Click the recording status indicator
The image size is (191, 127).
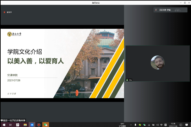coord(8,12)
